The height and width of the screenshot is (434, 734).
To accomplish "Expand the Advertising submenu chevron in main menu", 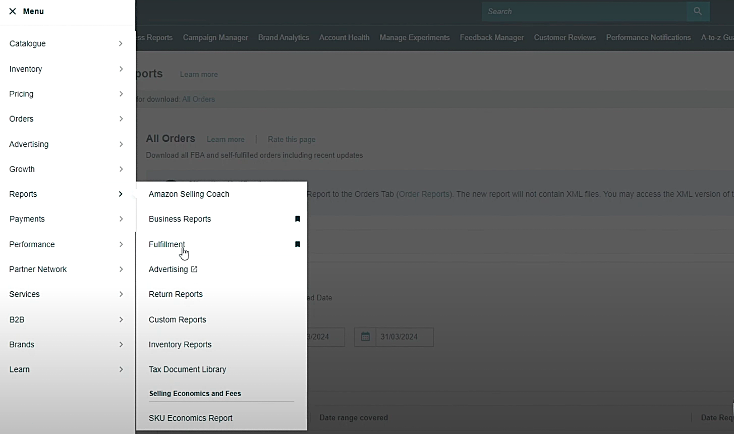I will (121, 144).
